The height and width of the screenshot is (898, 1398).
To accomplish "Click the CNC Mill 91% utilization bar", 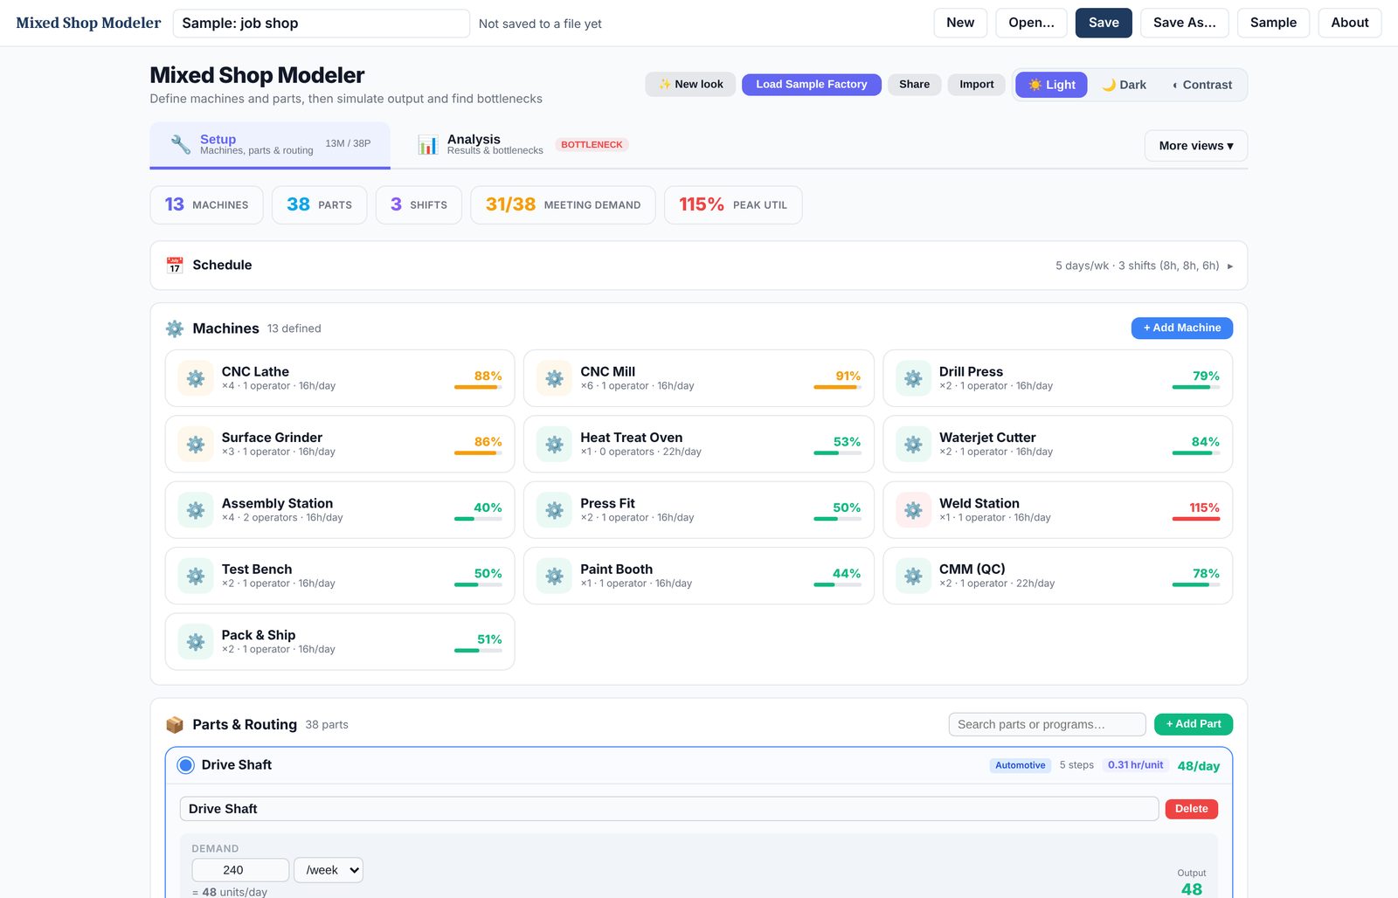I will 837,387.
